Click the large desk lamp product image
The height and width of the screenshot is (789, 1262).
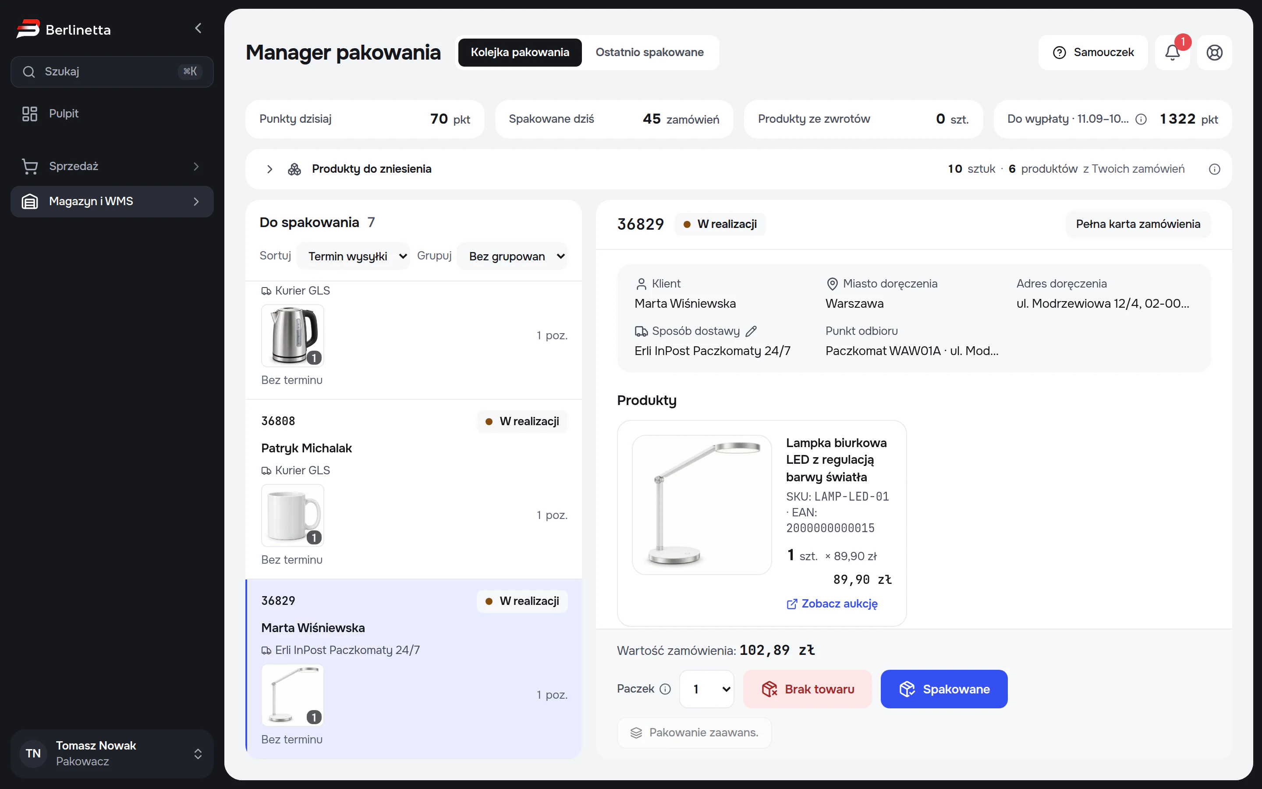[x=702, y=505]
